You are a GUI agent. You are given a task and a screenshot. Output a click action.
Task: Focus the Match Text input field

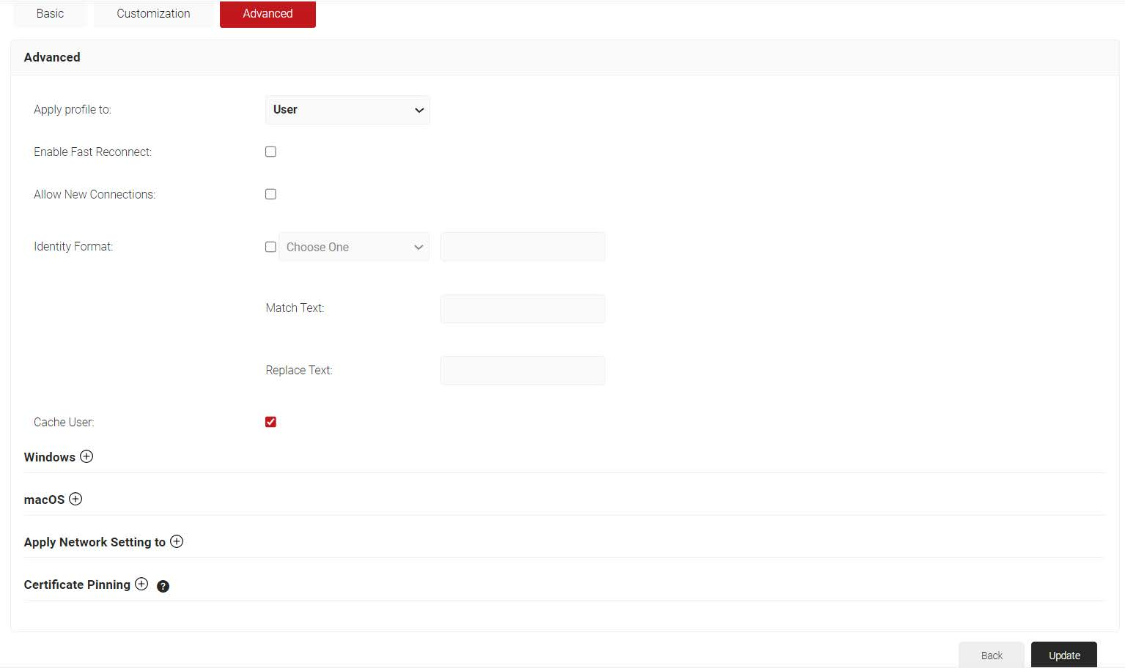click(523, 308)
